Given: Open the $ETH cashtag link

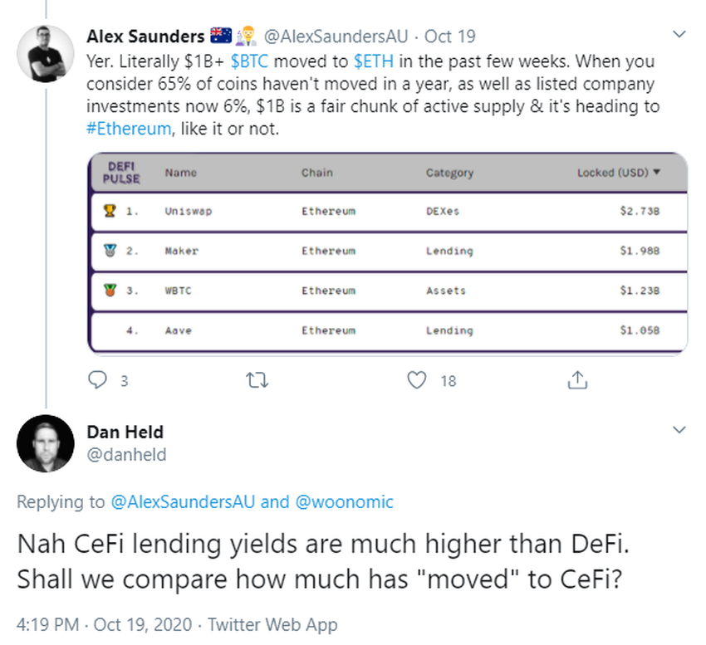Looking at the screenshot, I should click(x=373, y=62).
